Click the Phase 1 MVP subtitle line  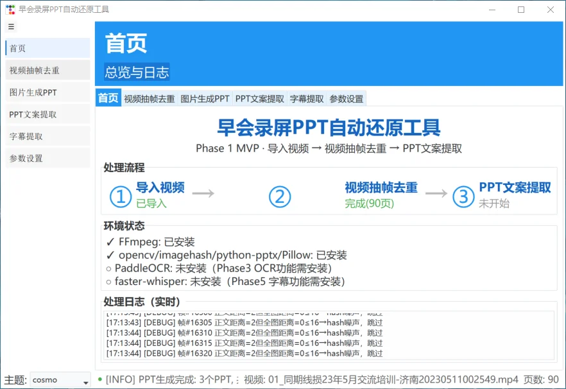click(x=329, y=148)
